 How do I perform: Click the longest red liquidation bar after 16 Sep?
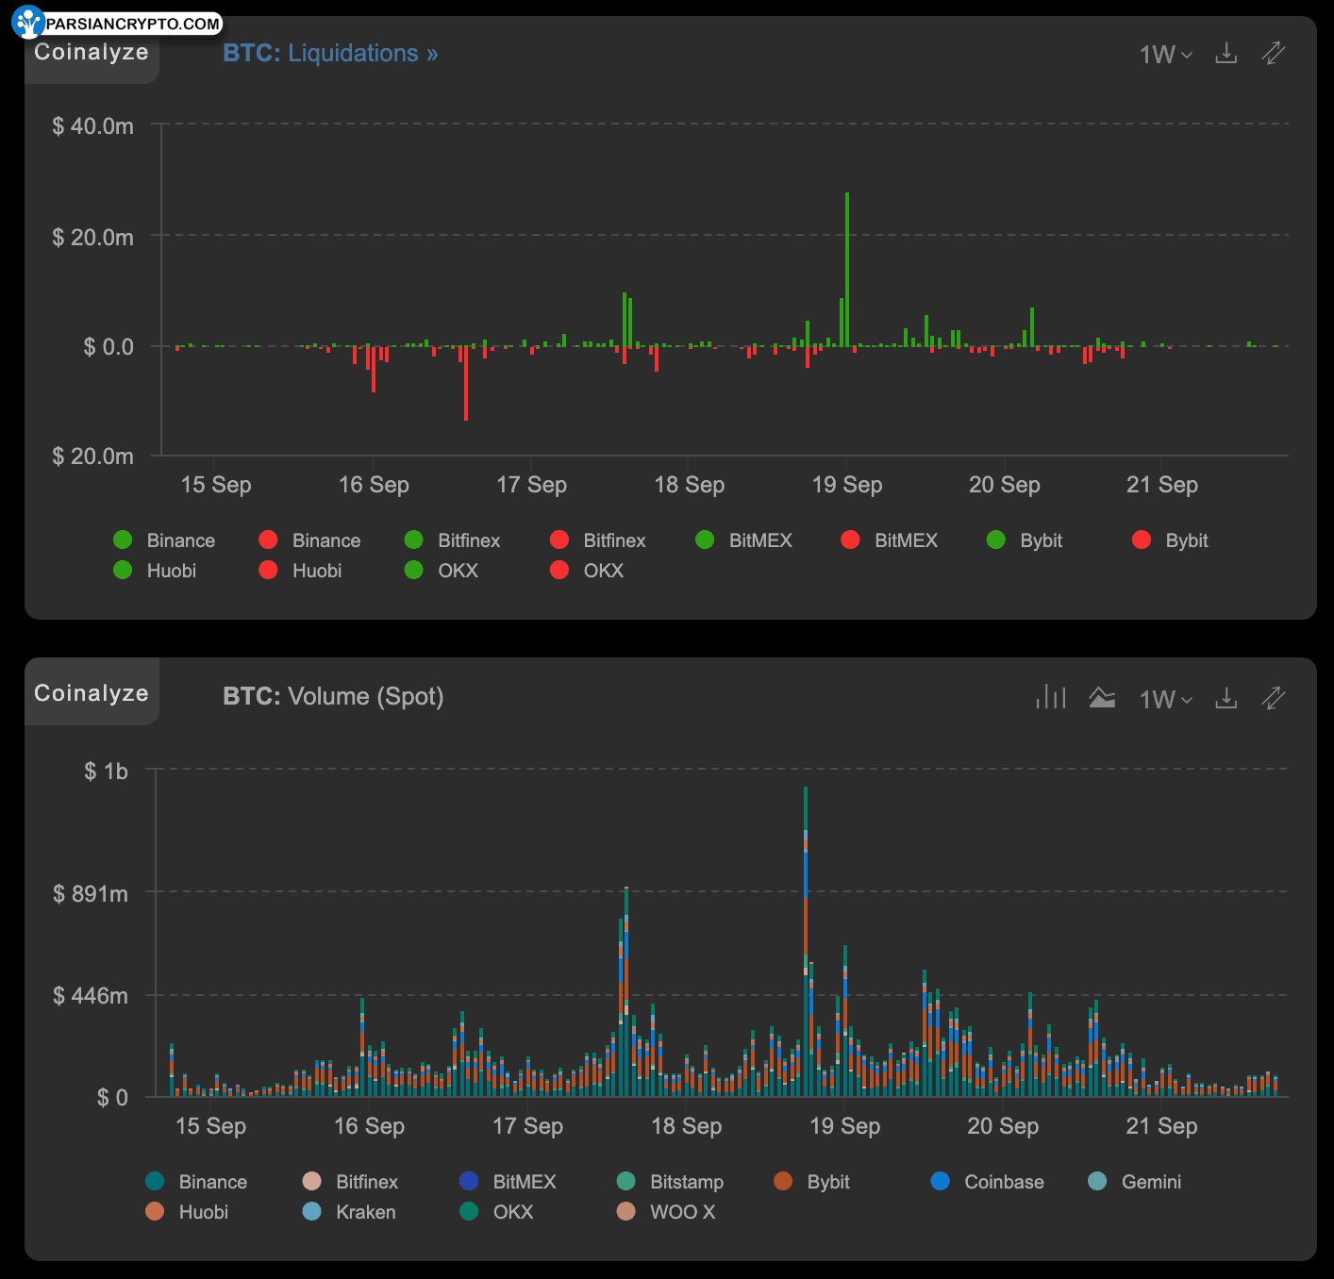tap(466, 383)
